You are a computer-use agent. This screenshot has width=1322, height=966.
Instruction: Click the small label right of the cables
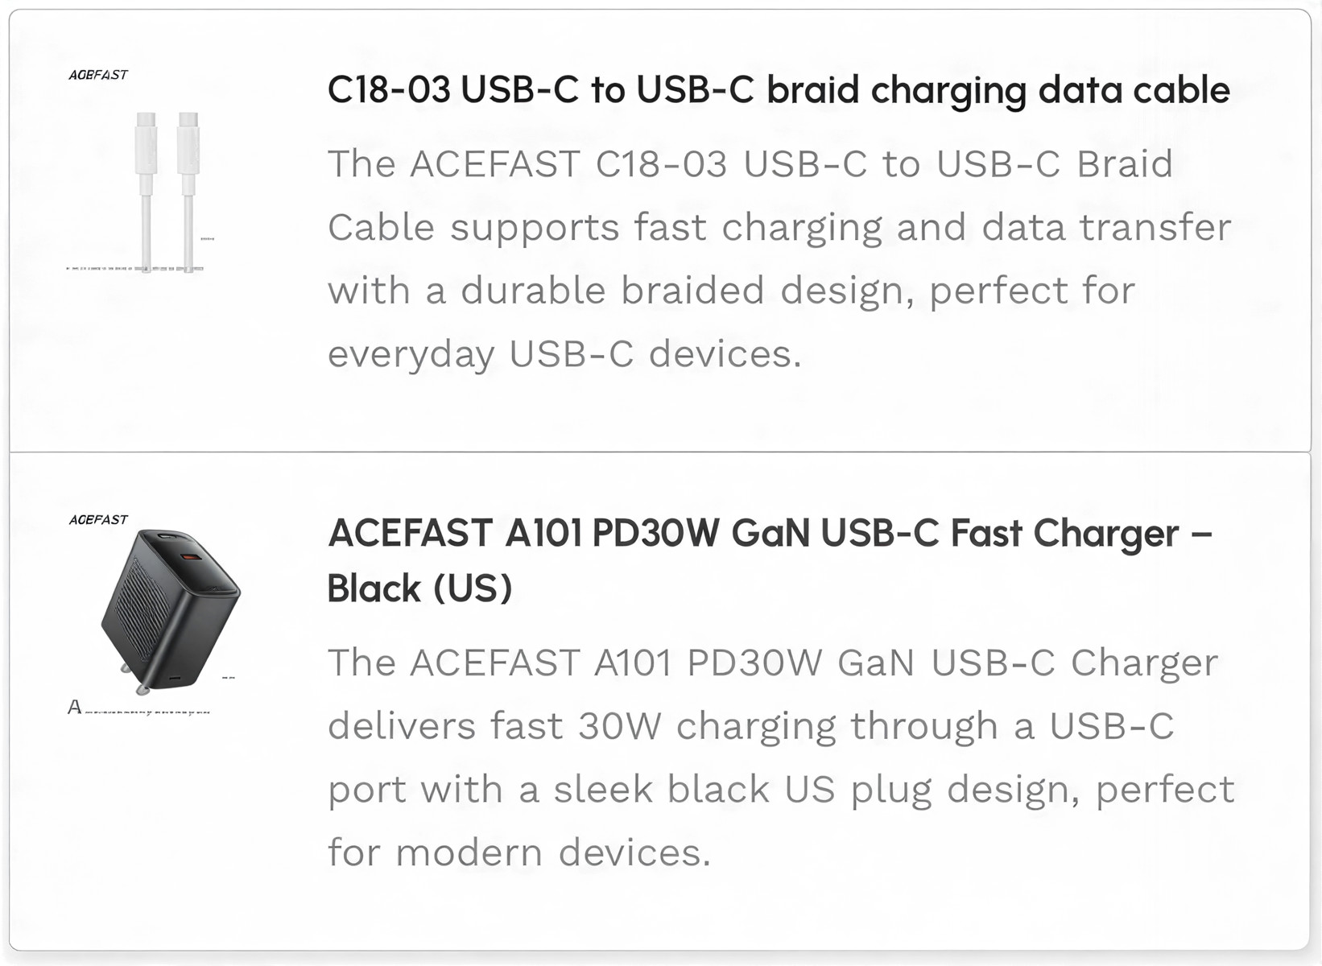207,239
